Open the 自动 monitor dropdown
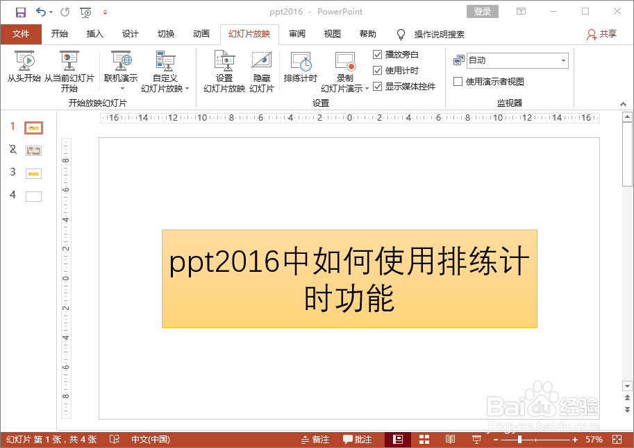634x448 pixels. (563, 60)
